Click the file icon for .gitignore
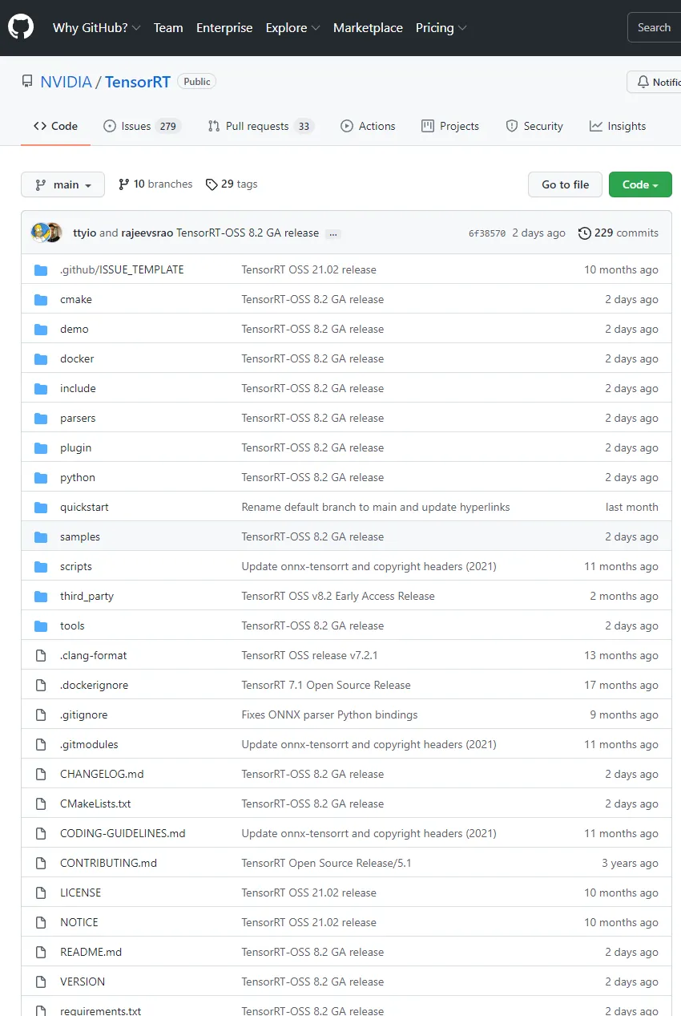The height and width of the screenshot is (1016, 681). pos(41,714)
